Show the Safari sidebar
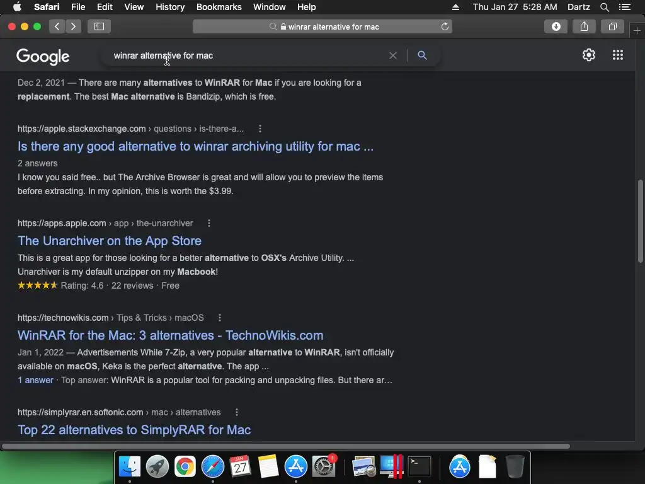Screen dimensions: 645x484 [x=99, y=26]
